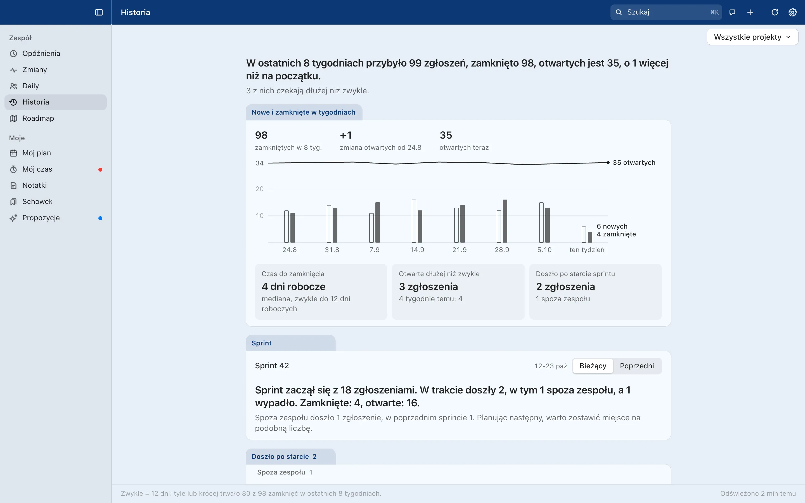
Task: Click the plus icon to add new item
Action: coord(750,12)
